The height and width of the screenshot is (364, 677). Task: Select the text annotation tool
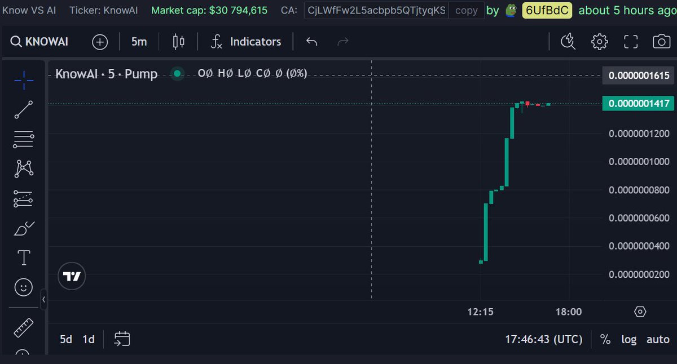pyautogui.click(x=24, y=258)
